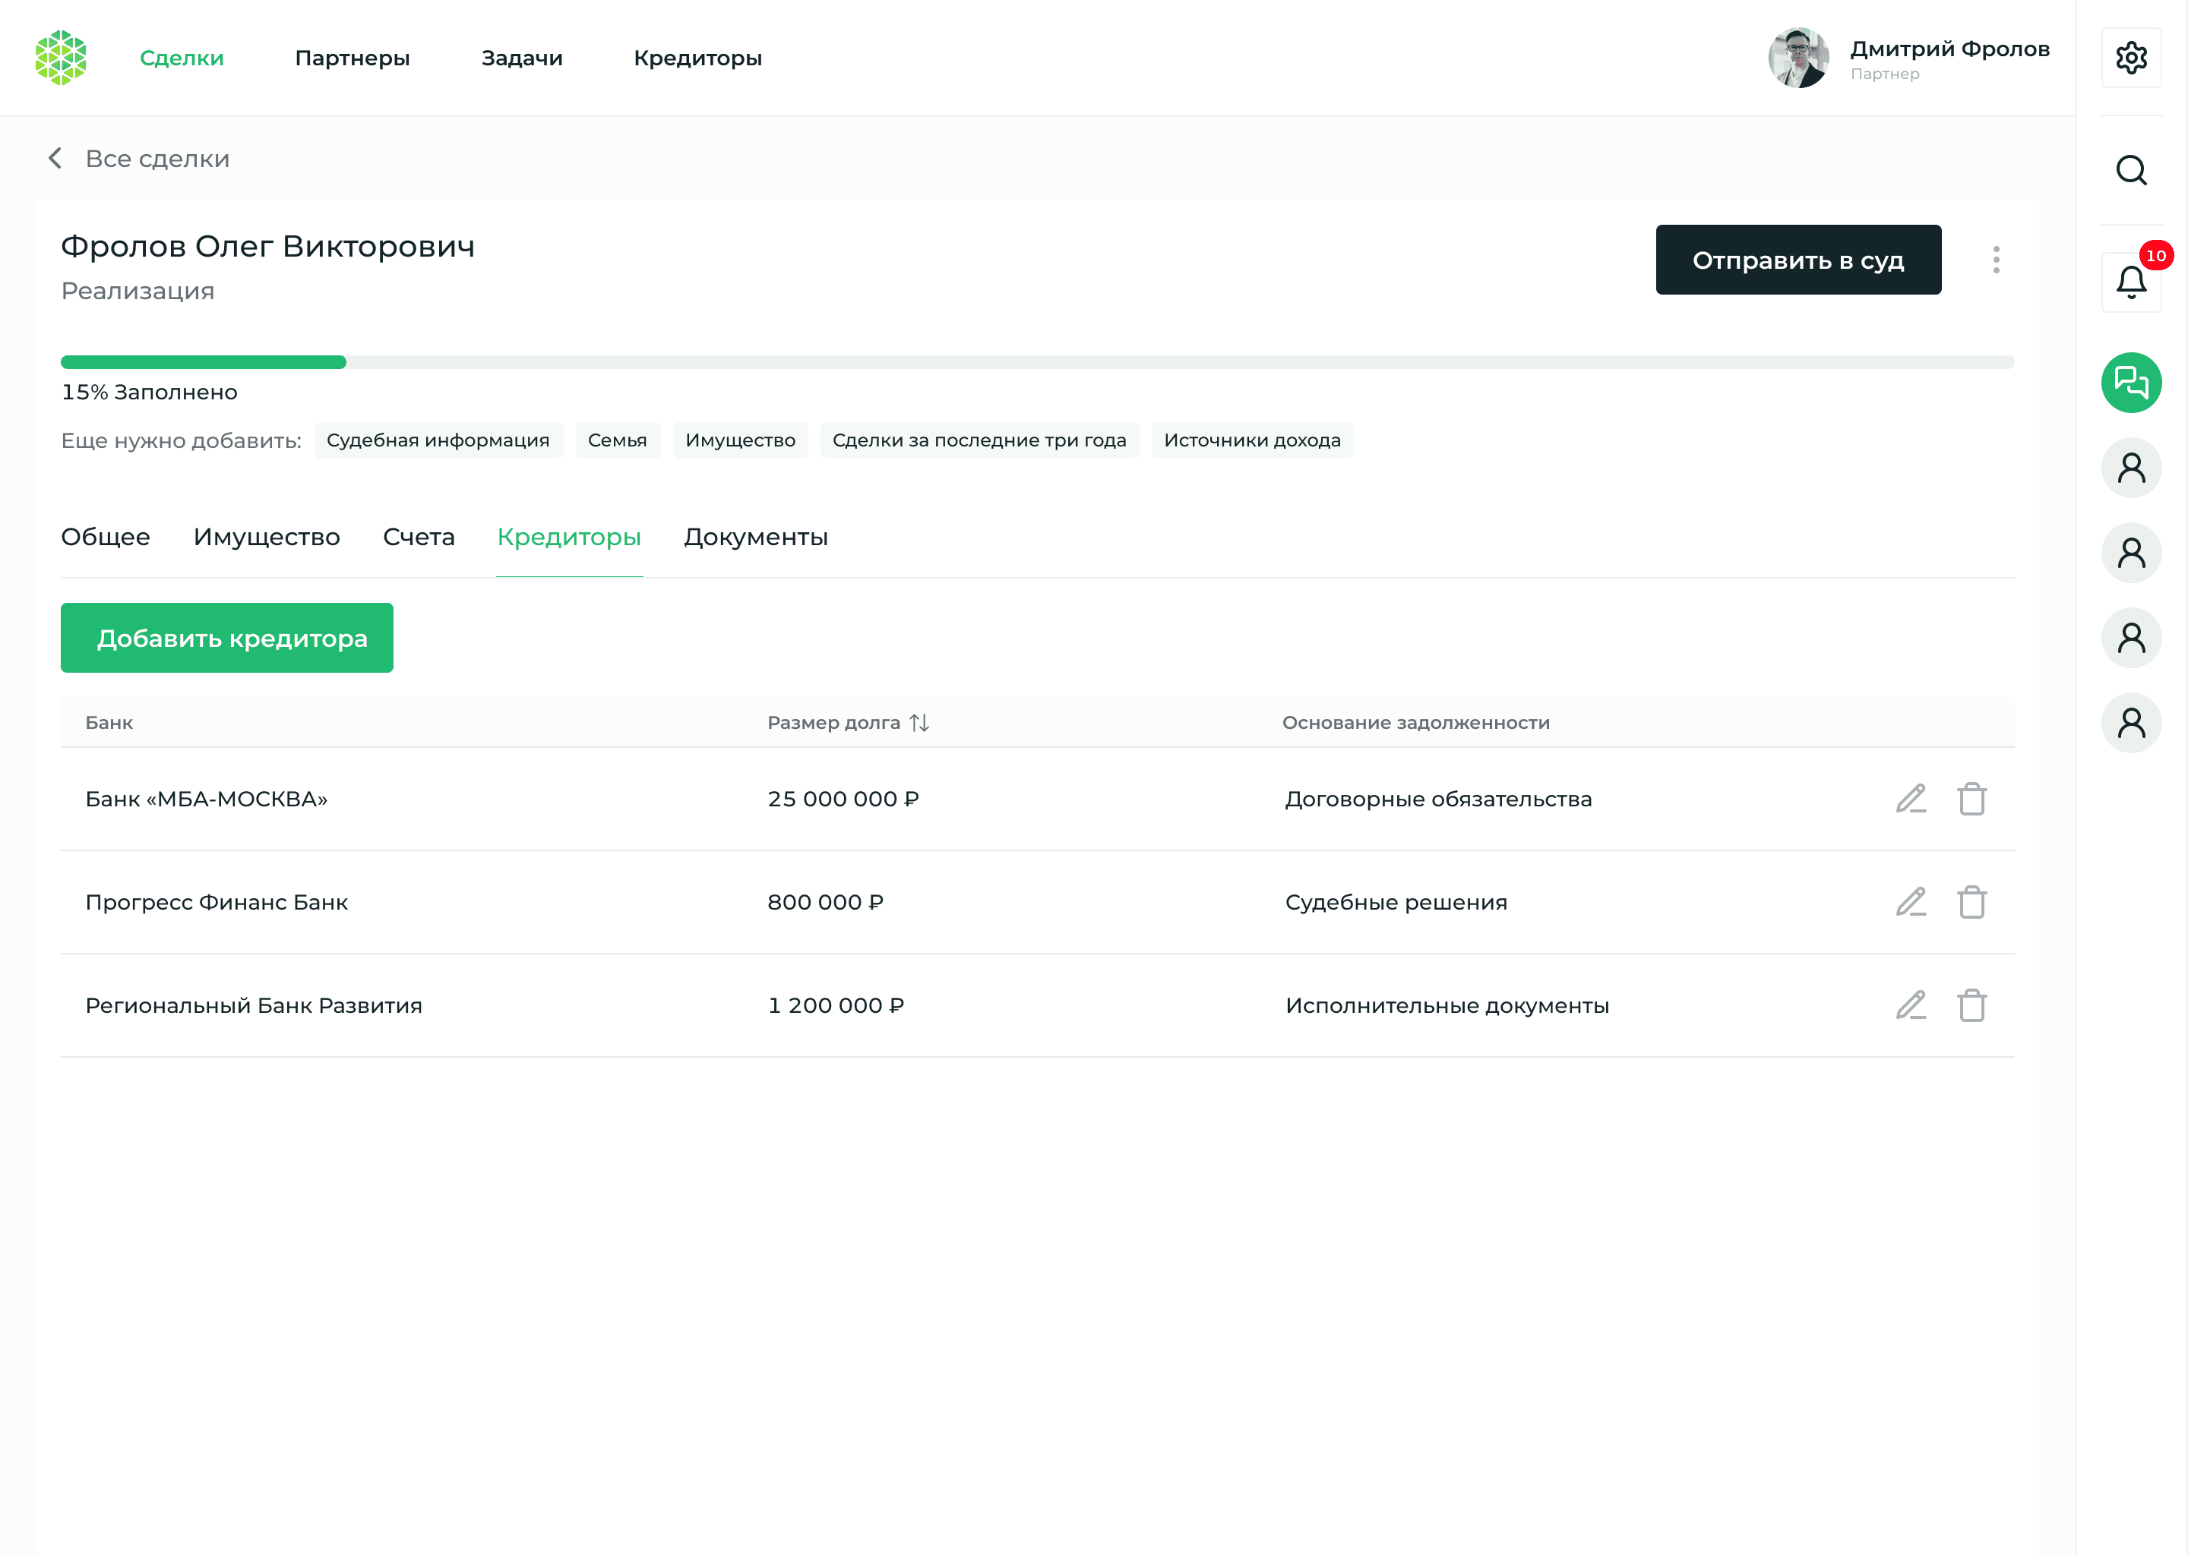The image size is (2188, 1555).
Task: Select the green Кредиторы deal tab
Action: tap(569, 537)
